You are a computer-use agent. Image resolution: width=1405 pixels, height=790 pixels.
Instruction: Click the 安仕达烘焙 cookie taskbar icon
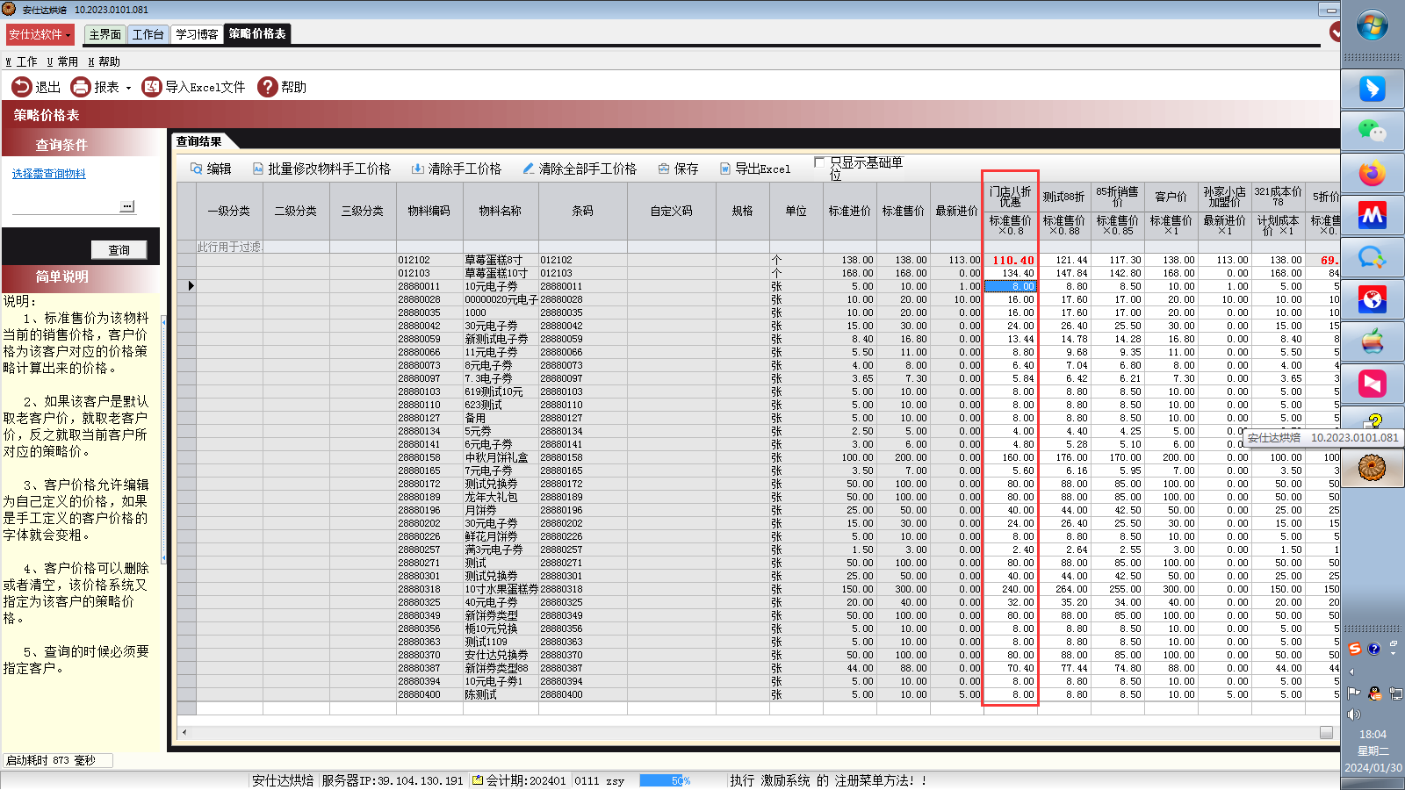pos(1373,468)
